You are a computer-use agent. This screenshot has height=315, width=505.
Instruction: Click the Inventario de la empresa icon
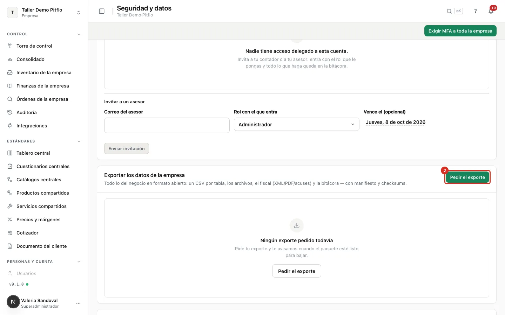point(10,72)
